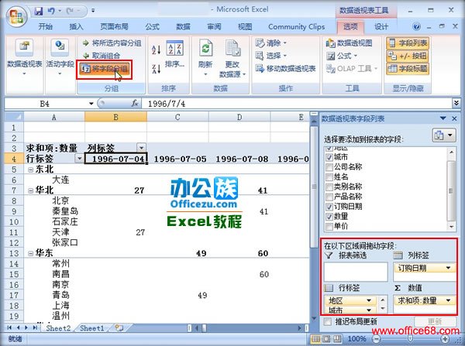Viewport: 465px width, 346px height.
Task: Toggle the 字段列表 field list button
Action: click(408, 43)
